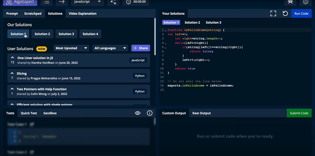Click the share nodes icon in top bar
Image resolution: width=315 pixels, height=156 pixels.
[x=113, y=2]
